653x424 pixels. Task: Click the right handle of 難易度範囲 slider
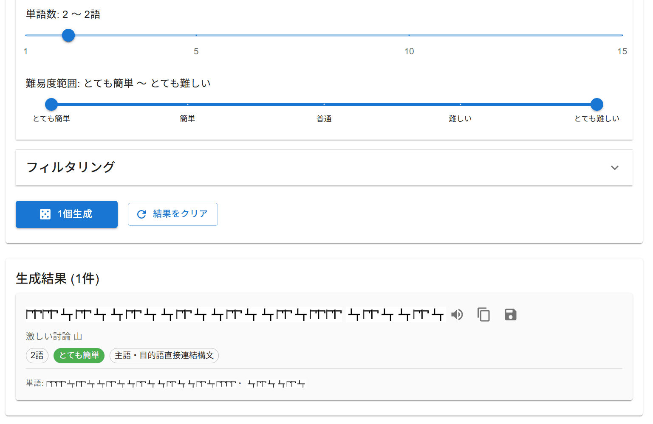596,104
